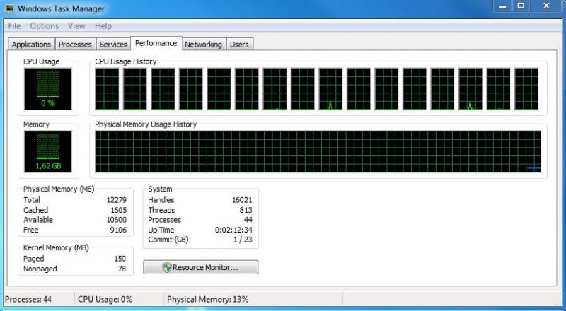Click the last CPU Usage History graph
This screenshot has height=311, width=566.
pos(526,89)
